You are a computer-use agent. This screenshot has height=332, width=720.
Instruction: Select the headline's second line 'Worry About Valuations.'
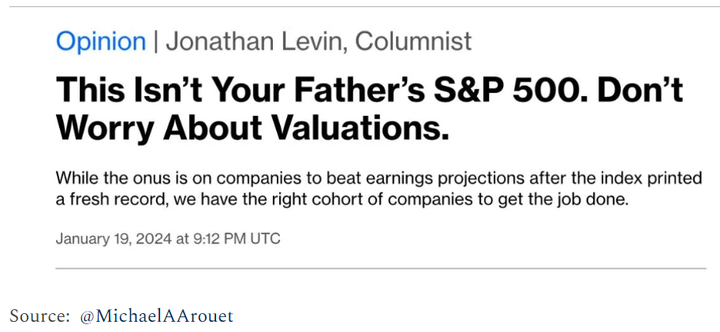pos(252,127)
